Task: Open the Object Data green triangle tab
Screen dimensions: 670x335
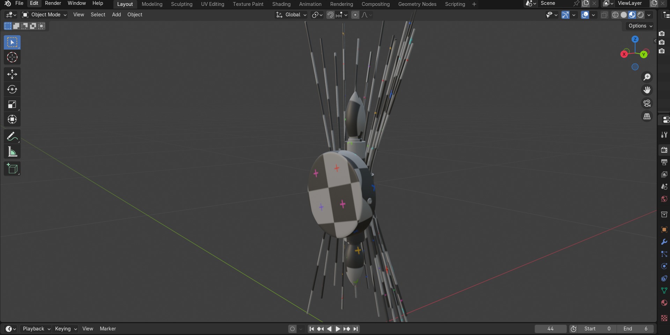Action: coord(664,291)
